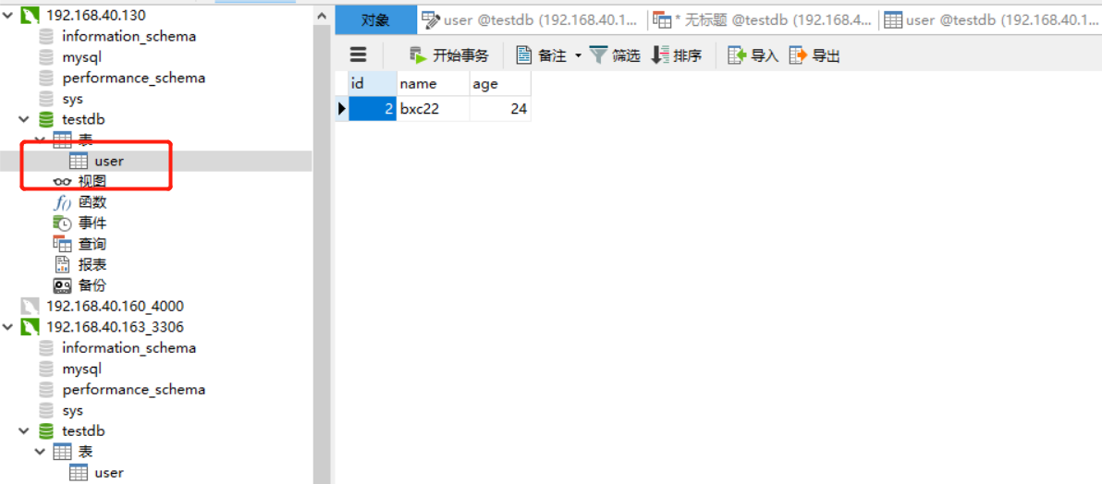Click information_schema icon under 192.168.40.163_3306
The image size is (1102, 484).
click(46, 347)
